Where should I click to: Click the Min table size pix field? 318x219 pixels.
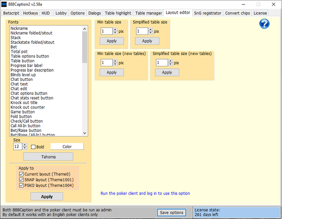(x=107, y=31)
